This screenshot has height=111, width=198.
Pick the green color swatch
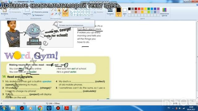click(x=148, y=9)
